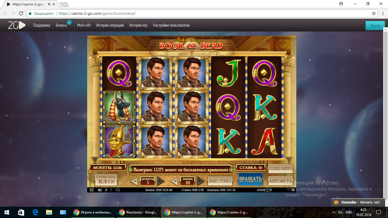Click Выход logout button

(375, 26)
